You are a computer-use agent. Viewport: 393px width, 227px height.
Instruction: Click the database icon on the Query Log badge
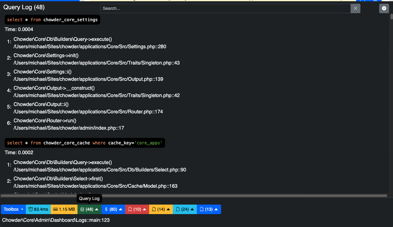coord(83,209)
